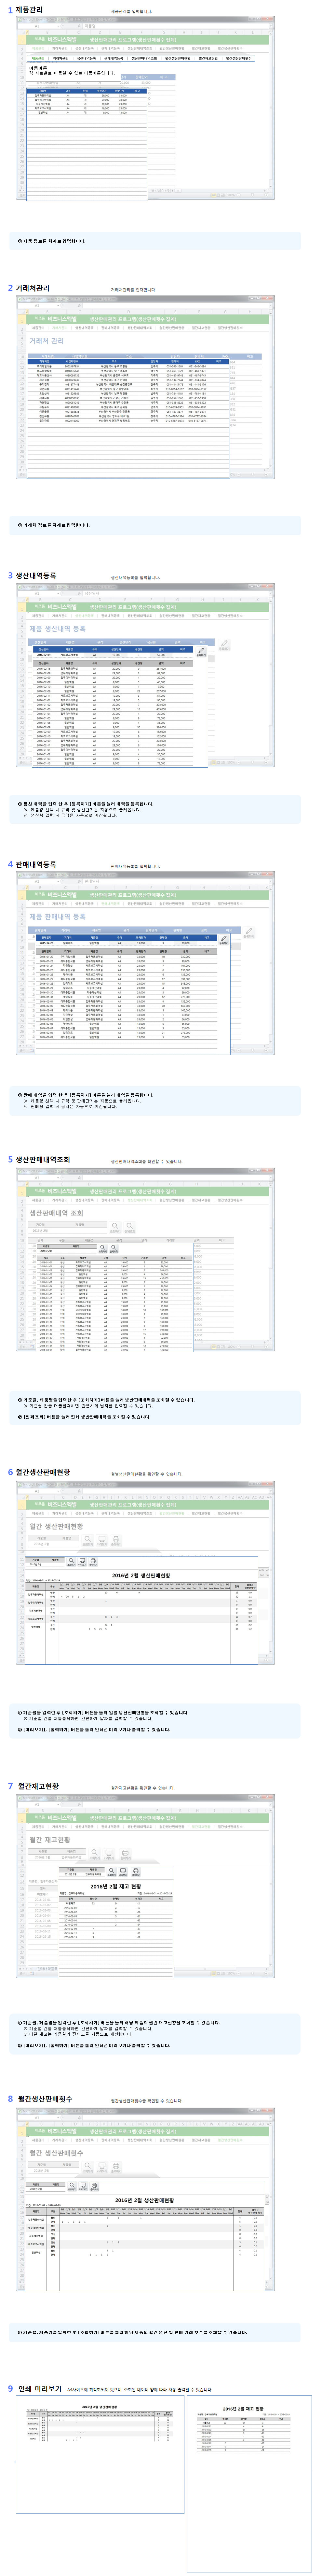Switch to the 월간생산판매횟수 tab in the section 1 magnified menu
The width and height of the screenshot is (322, 2576).
tap(238, 58)
